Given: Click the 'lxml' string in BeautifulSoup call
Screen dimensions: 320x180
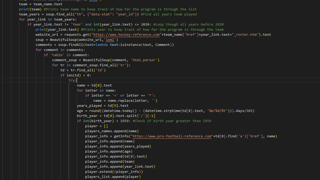Looking at the screenshot, I should point(110,40).
